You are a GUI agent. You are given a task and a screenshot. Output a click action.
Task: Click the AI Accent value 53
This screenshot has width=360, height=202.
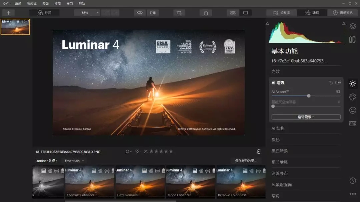coord(338,91)
